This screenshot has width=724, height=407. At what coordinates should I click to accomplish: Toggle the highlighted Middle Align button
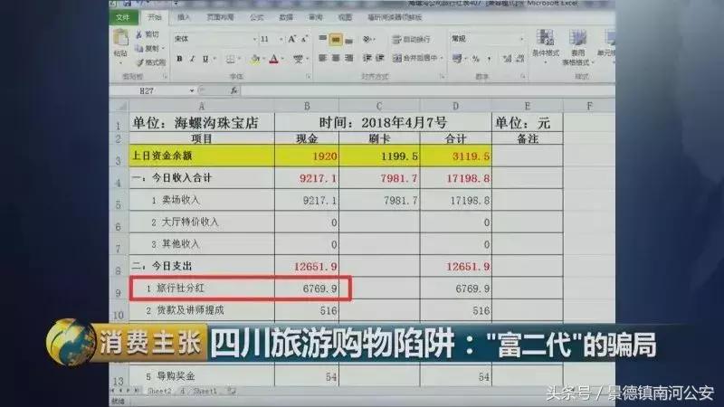click(336, 40)
